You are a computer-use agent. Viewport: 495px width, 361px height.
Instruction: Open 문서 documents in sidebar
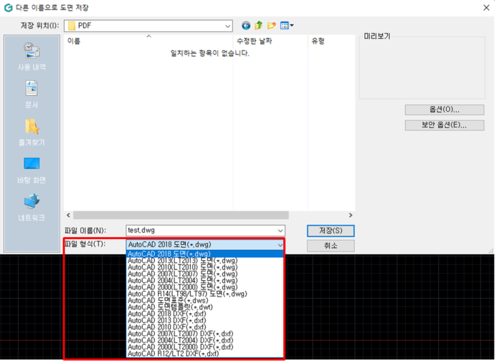pyautogui.click(x=32, y=94)
